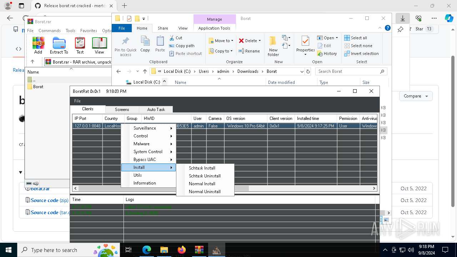Click the Add icon in WinRAR toolbar
457x257 pixels.
pos(38,45)
